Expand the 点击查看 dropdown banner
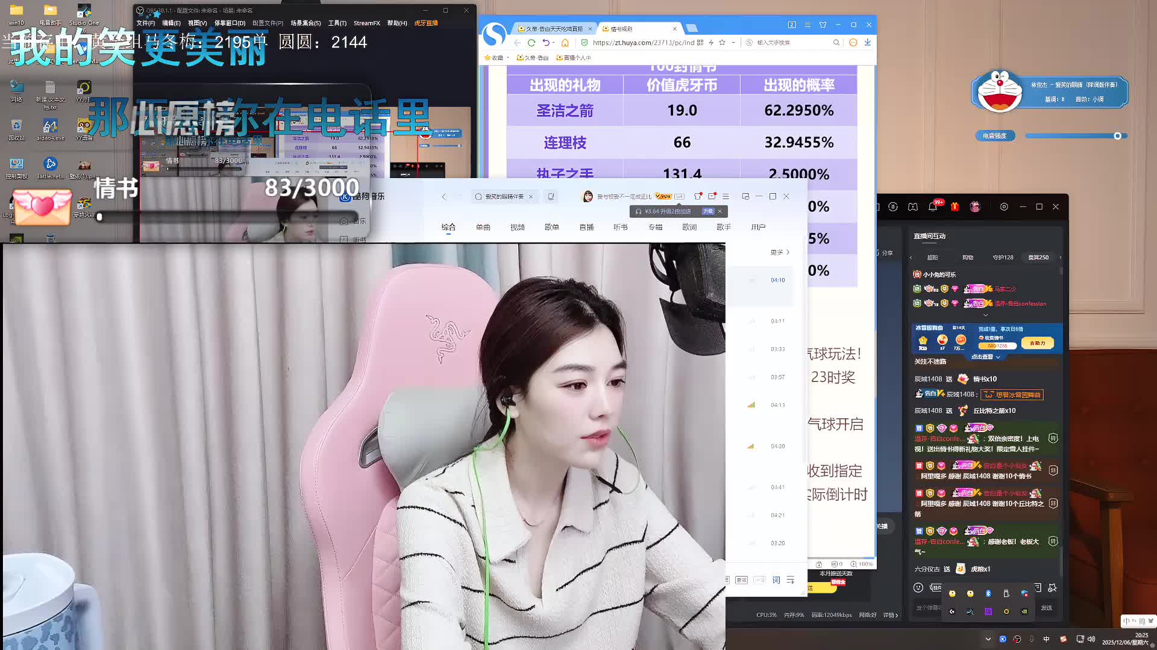Image resolution: width=1157 pixels, height=650 pixels. 986,357
